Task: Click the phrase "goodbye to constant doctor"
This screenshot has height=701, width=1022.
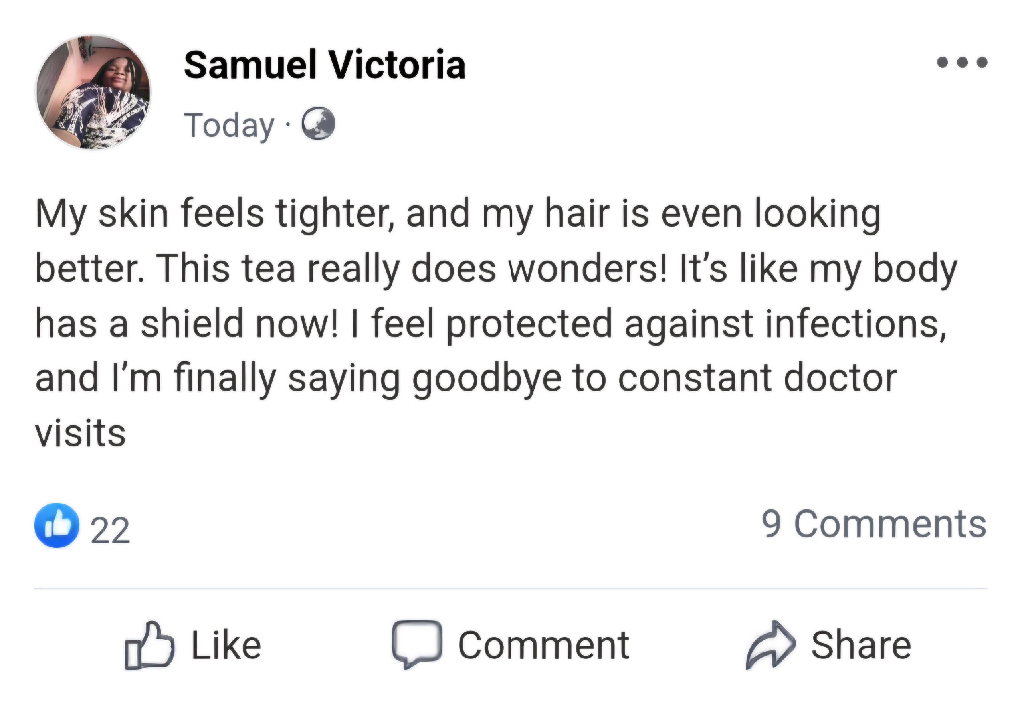Action: (654, 378)
